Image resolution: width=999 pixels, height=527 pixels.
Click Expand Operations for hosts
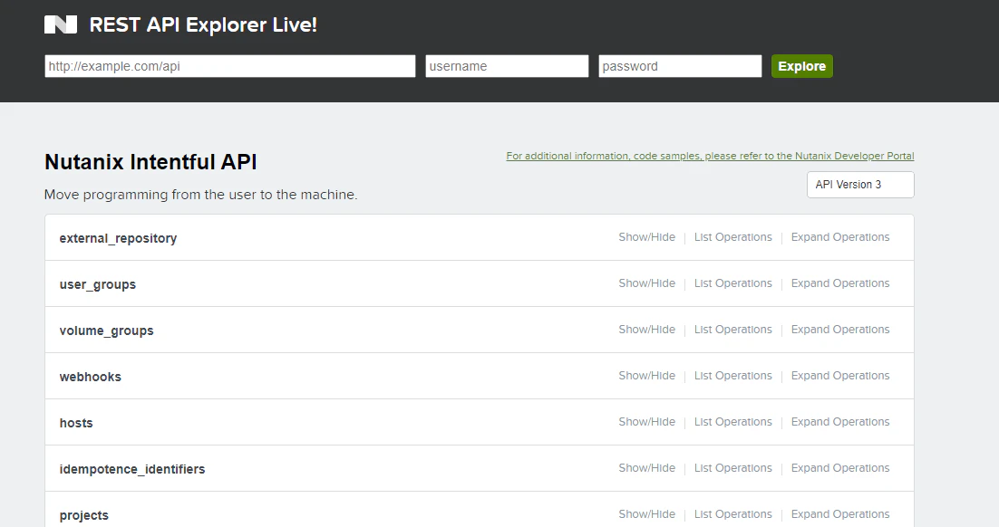[839, 421]
